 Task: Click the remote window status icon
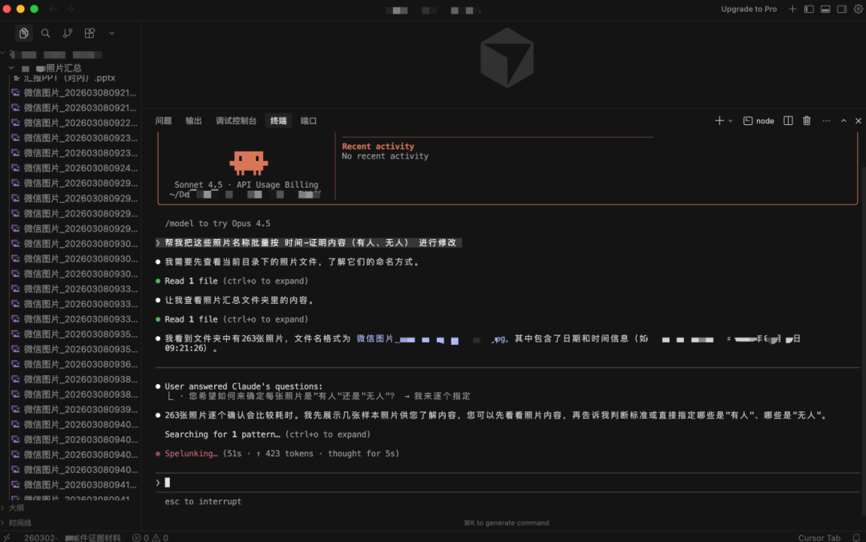(x=6, y=537)
